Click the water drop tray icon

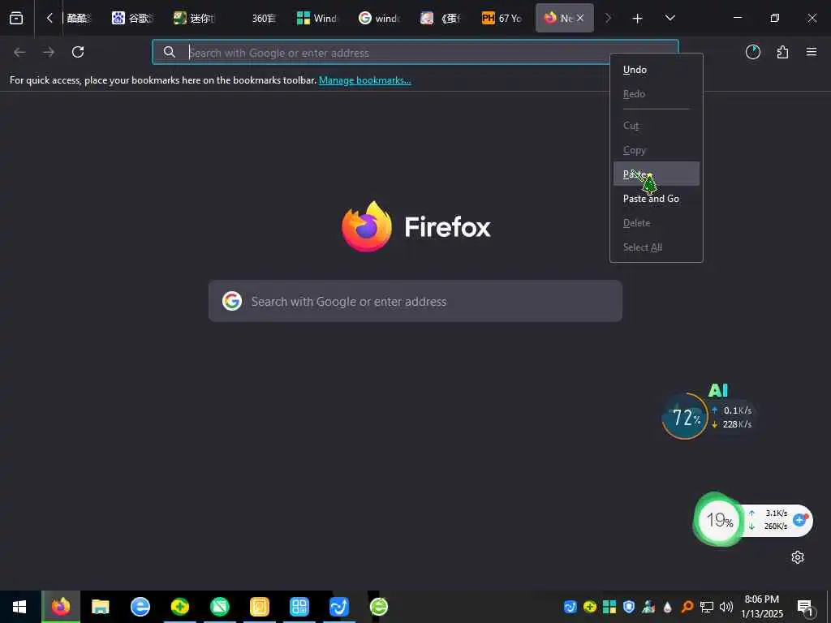coord(668,607)
